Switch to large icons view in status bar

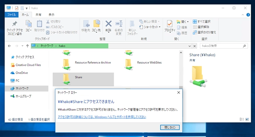pyautogui.click(x=247, y=119)
